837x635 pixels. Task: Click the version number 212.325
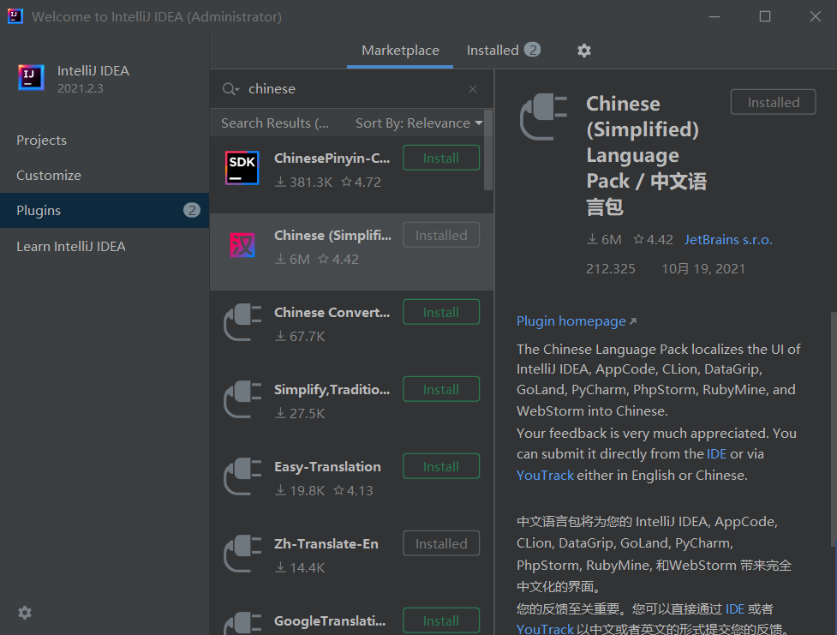click(x=611, y=268)
